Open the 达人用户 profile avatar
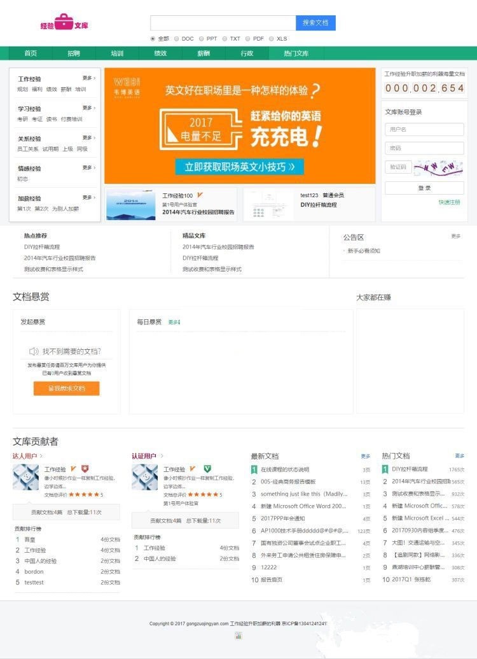Image resolution: width=477 pixels, height=659 pixels. pyautogui.click(x=25, y=477)
